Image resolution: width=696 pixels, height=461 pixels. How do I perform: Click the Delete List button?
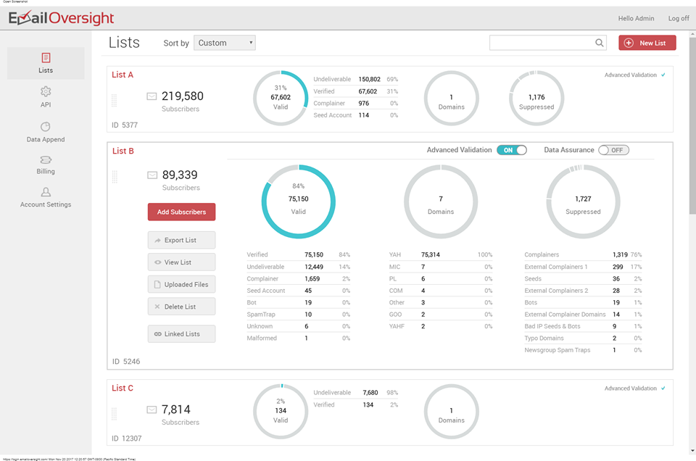[x=181, y=307]
